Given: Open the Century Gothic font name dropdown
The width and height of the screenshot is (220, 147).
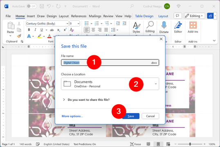Looking at the screenshot, I should 67,24.
